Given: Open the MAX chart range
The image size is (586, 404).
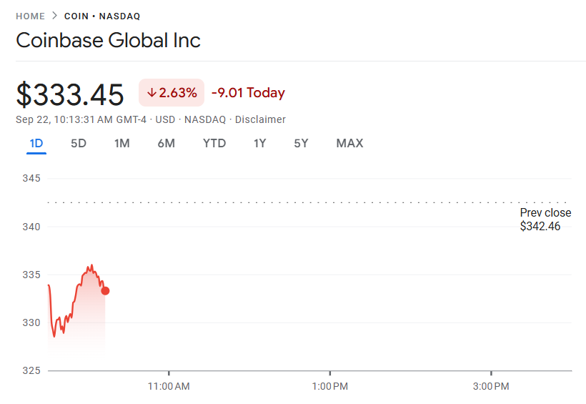Looking at the screenshot, I should tap(349, 144).
